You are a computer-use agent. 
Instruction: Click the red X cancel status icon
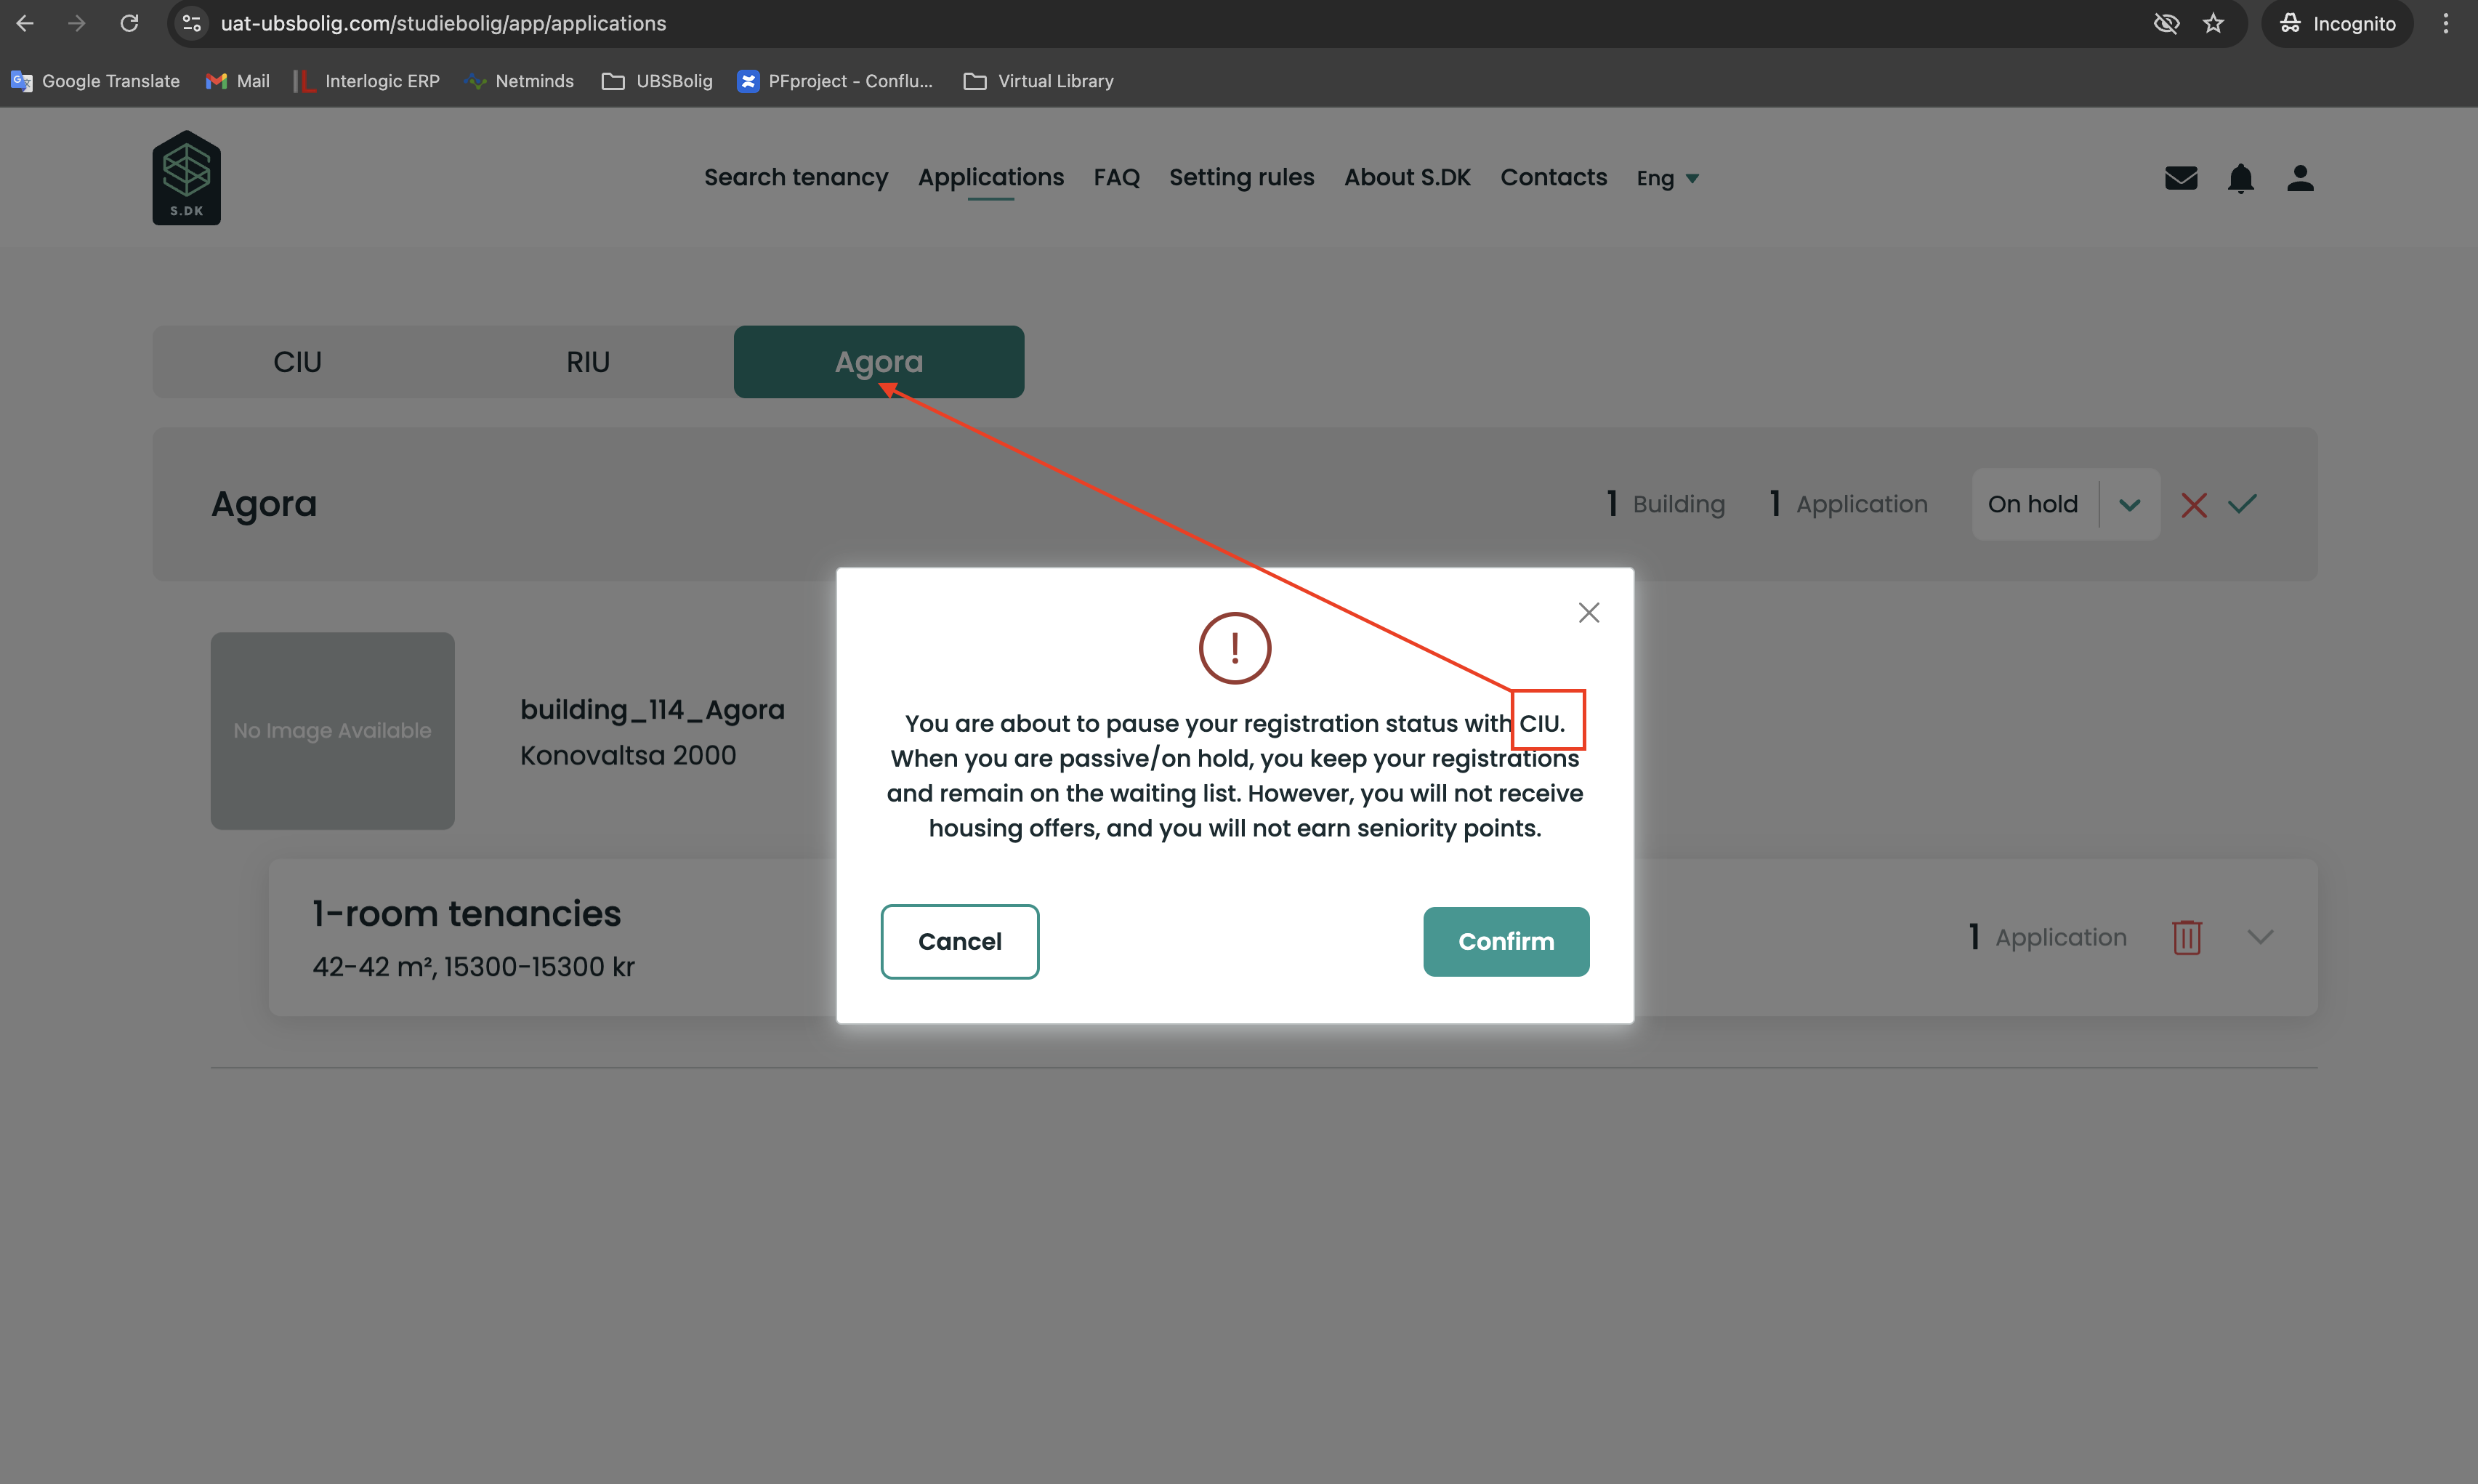tap(2193, 505)
